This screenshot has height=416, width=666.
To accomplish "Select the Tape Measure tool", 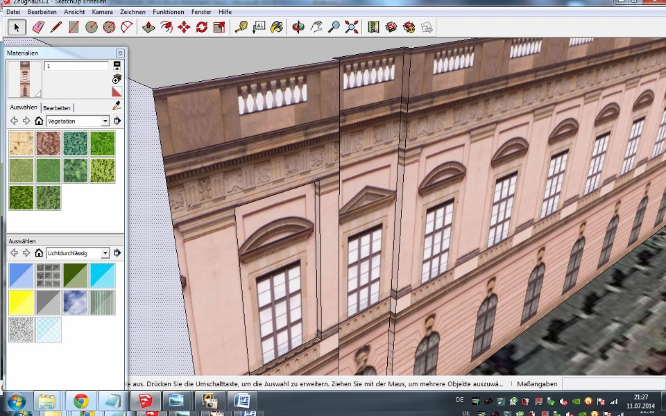I will pyautogui.click(x=241, y=27).
